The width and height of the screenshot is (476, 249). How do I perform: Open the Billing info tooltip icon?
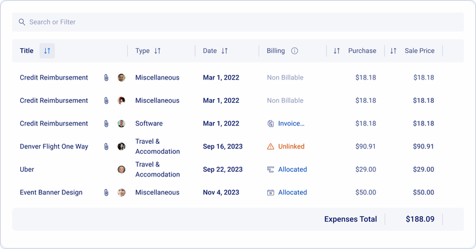tap(295, 51)
